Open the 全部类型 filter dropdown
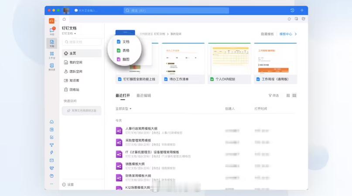The width and height of the screenshot is (352, 196). [123, 108]
